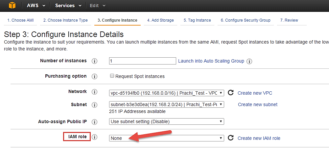Open the Network VPC dropdown

[167, 93]
